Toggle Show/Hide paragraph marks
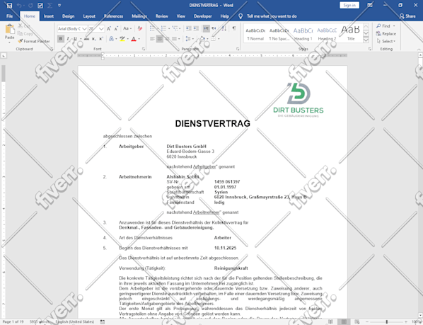423x325 pixels. pyautogui.click(x=234, y=28)
